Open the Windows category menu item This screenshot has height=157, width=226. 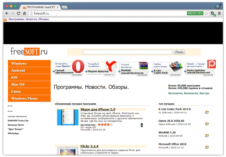[29, 64]
